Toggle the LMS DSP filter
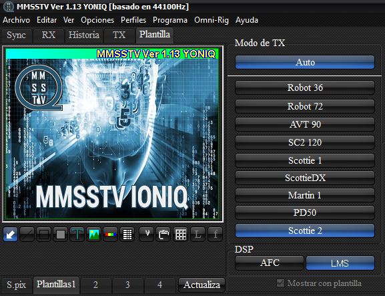Image resolution: width=385 pixels, height=296 pixels. 340,263
